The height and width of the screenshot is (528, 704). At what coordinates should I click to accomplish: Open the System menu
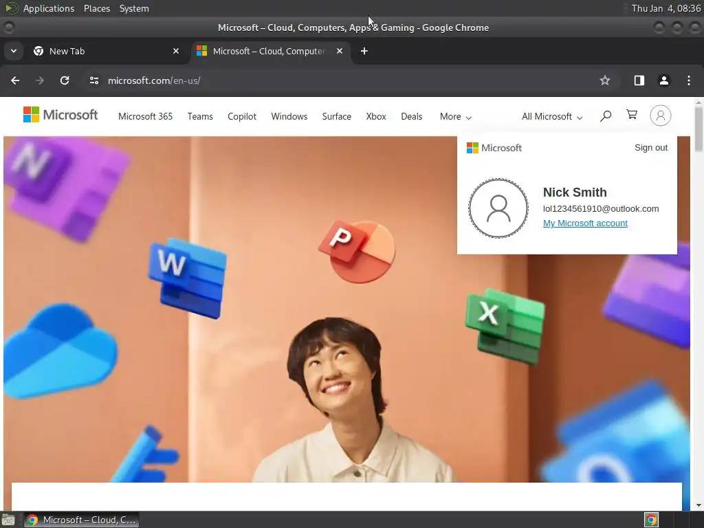pyautogui.click(x=134, y=8)
